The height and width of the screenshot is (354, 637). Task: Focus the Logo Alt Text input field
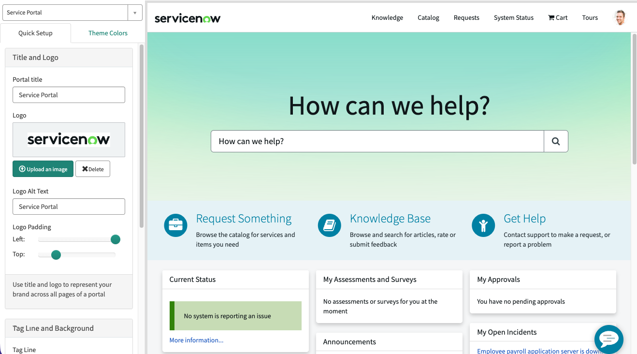coord(69,206)
